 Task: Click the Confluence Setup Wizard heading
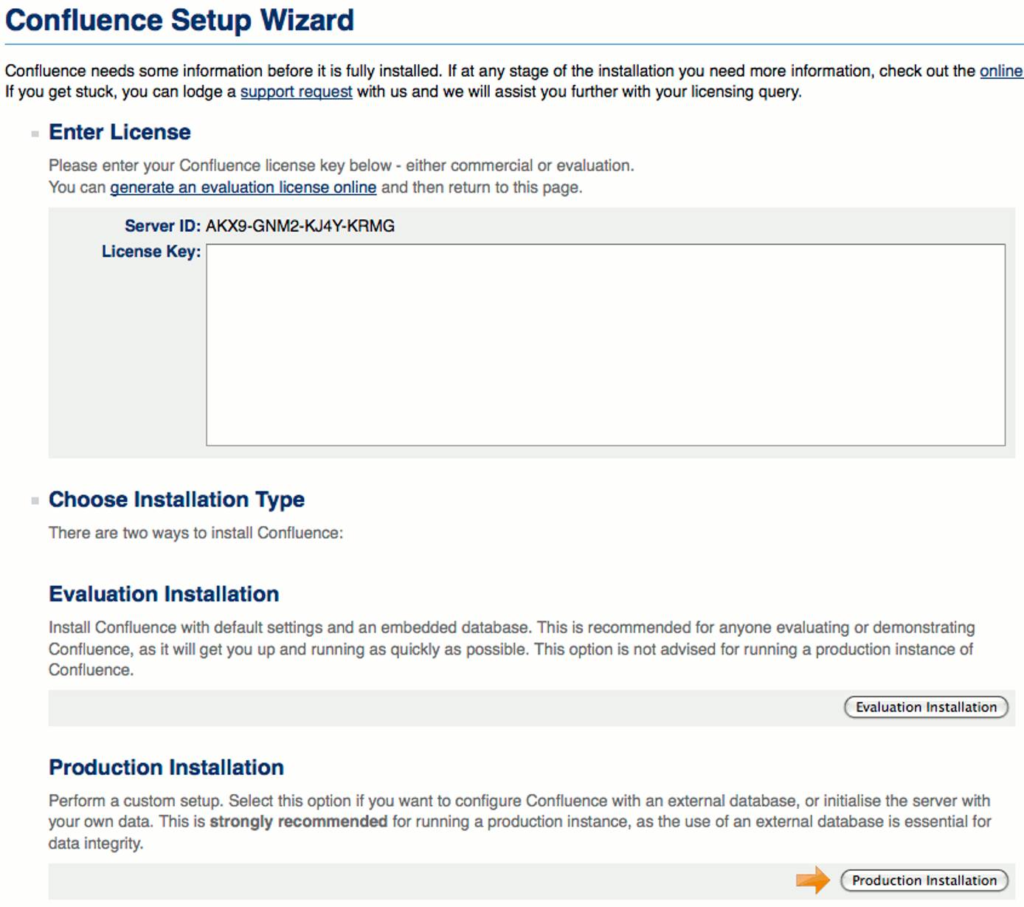click(x=179, y=20)
